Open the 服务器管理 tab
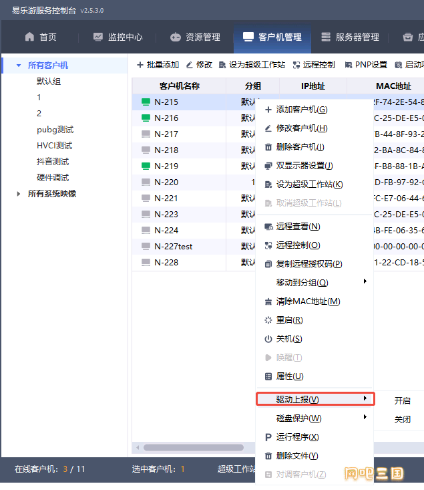The image size is (424, 490). pyautogui.click(x=351, y=37)
